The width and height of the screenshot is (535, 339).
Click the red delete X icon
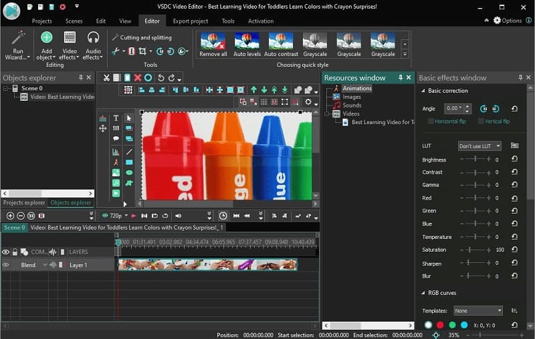point(138,77)
